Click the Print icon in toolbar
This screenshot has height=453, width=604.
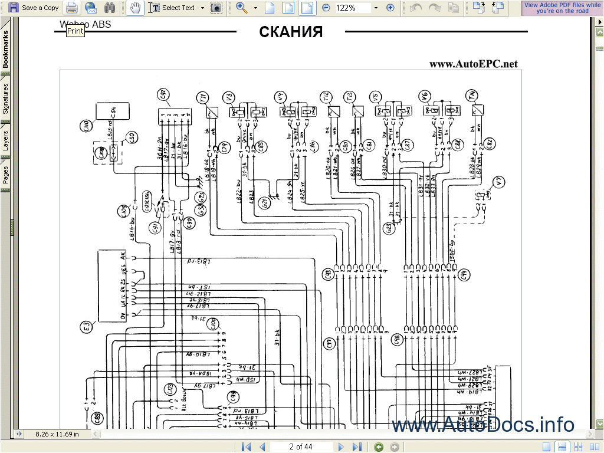(x=72, y=8)
